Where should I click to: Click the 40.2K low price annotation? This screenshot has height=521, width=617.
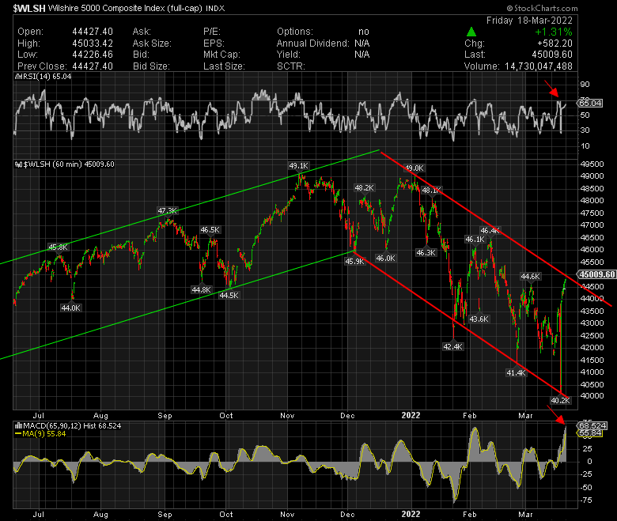560,401
